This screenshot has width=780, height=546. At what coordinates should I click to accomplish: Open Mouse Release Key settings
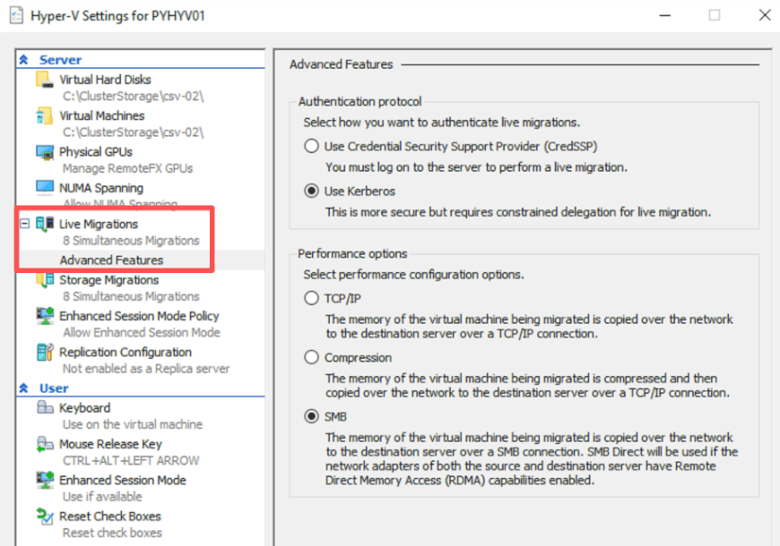pyautogui.click(x=110, y=444)
